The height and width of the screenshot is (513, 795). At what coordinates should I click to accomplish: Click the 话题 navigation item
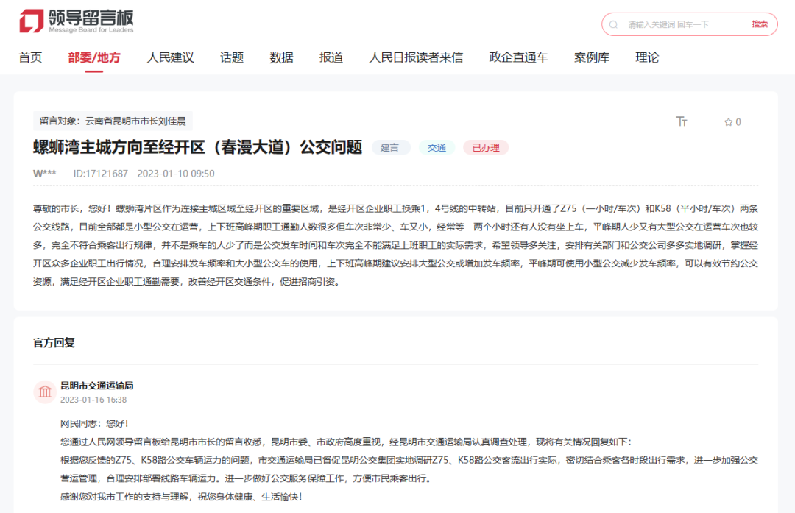coord(231,57)
